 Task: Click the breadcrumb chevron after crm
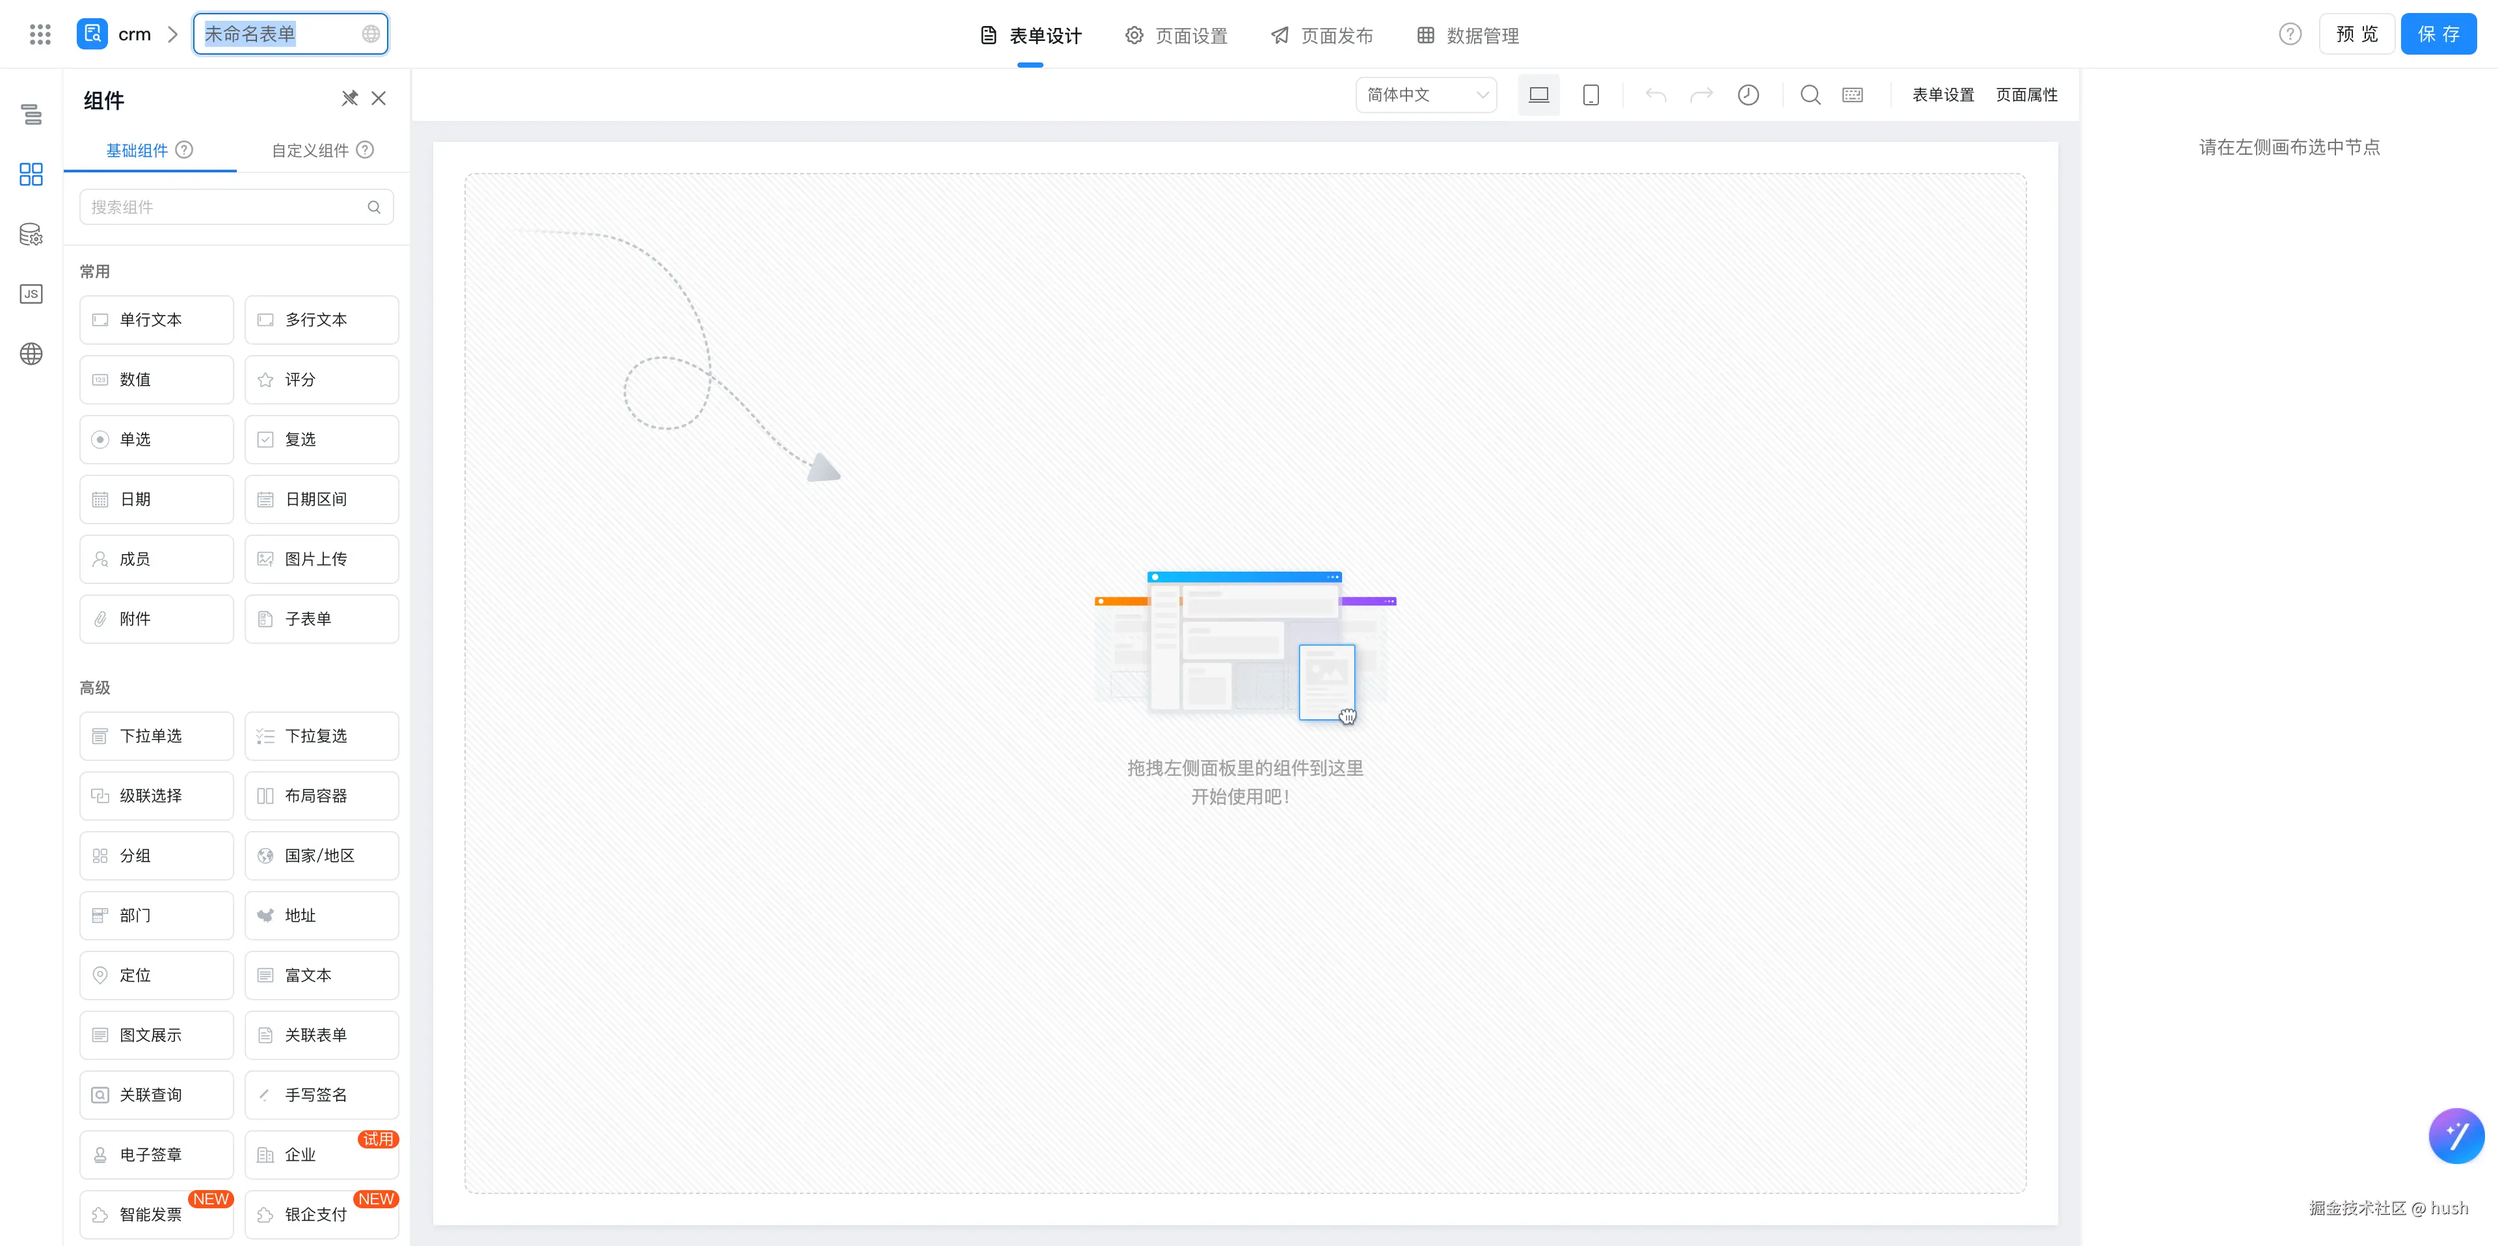[172, 35]
